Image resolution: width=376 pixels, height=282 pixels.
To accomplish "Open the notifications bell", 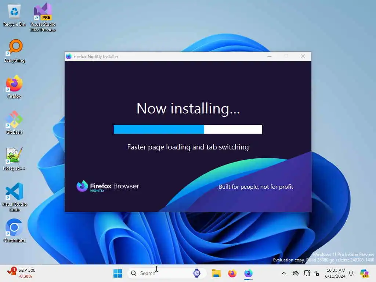I will (x=351, y=273).
